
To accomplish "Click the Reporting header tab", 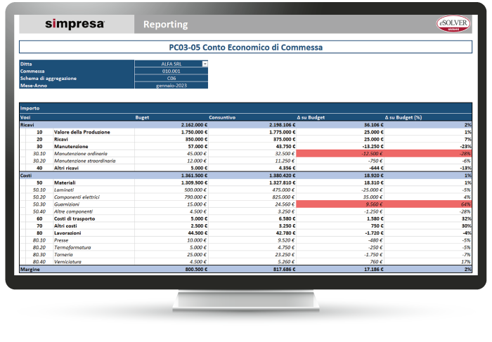I will [165, 25].
